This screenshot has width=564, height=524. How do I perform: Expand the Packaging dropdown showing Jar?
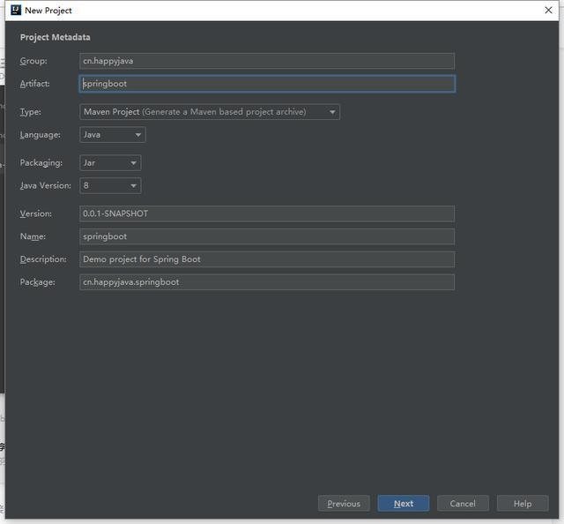[110, 163]
